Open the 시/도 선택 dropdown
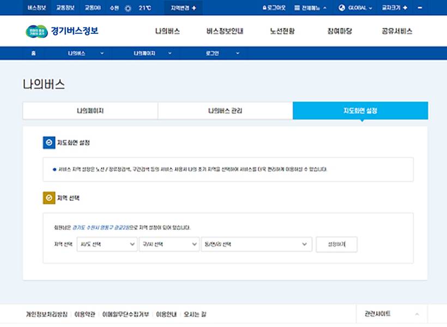The image size is (447, 327). pos(106,245)
